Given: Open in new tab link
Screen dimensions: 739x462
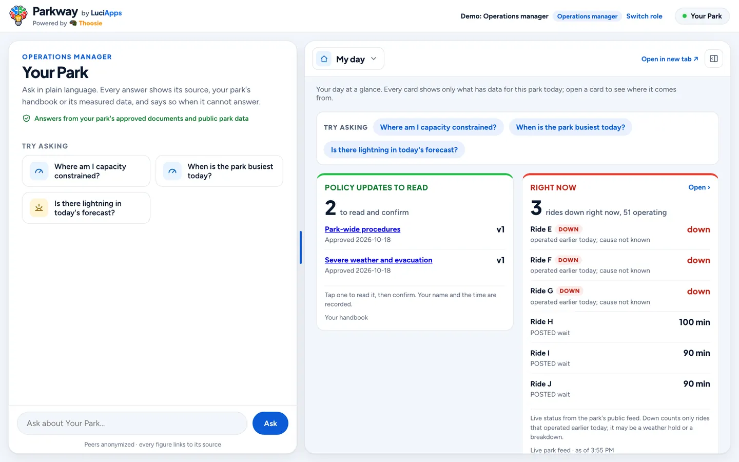Looking at the screenshot, I should (x=670, y=59).
